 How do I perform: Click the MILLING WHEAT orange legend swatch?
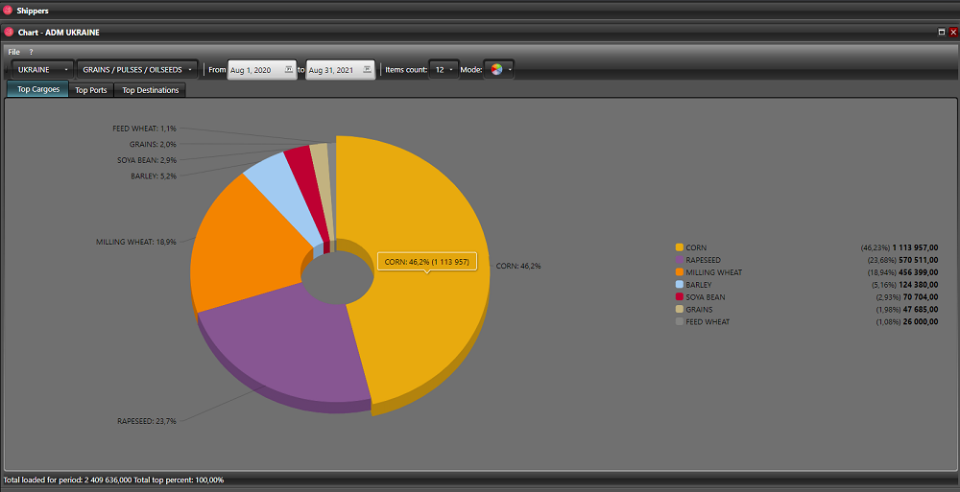(679, 272)
